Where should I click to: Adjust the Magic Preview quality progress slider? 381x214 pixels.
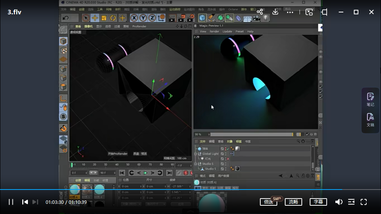[x=252, y=135]
